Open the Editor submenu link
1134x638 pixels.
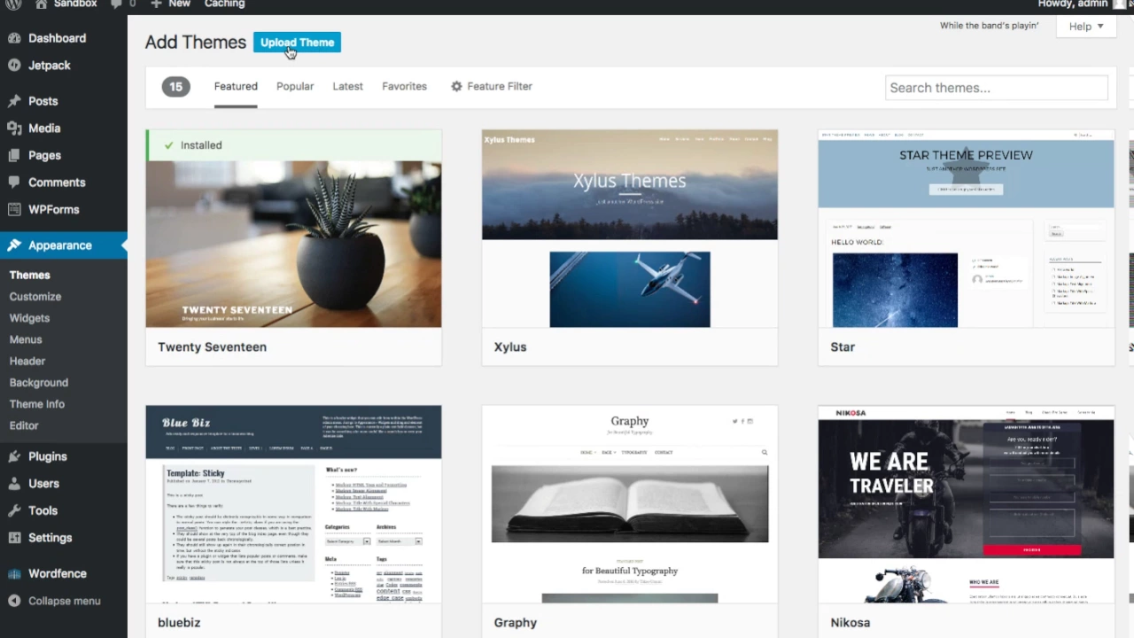tap(24, 425)
